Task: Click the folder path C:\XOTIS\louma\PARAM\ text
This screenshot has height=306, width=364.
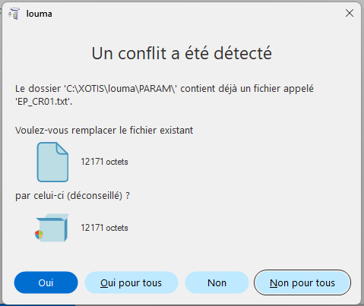Action: (120, 89)
